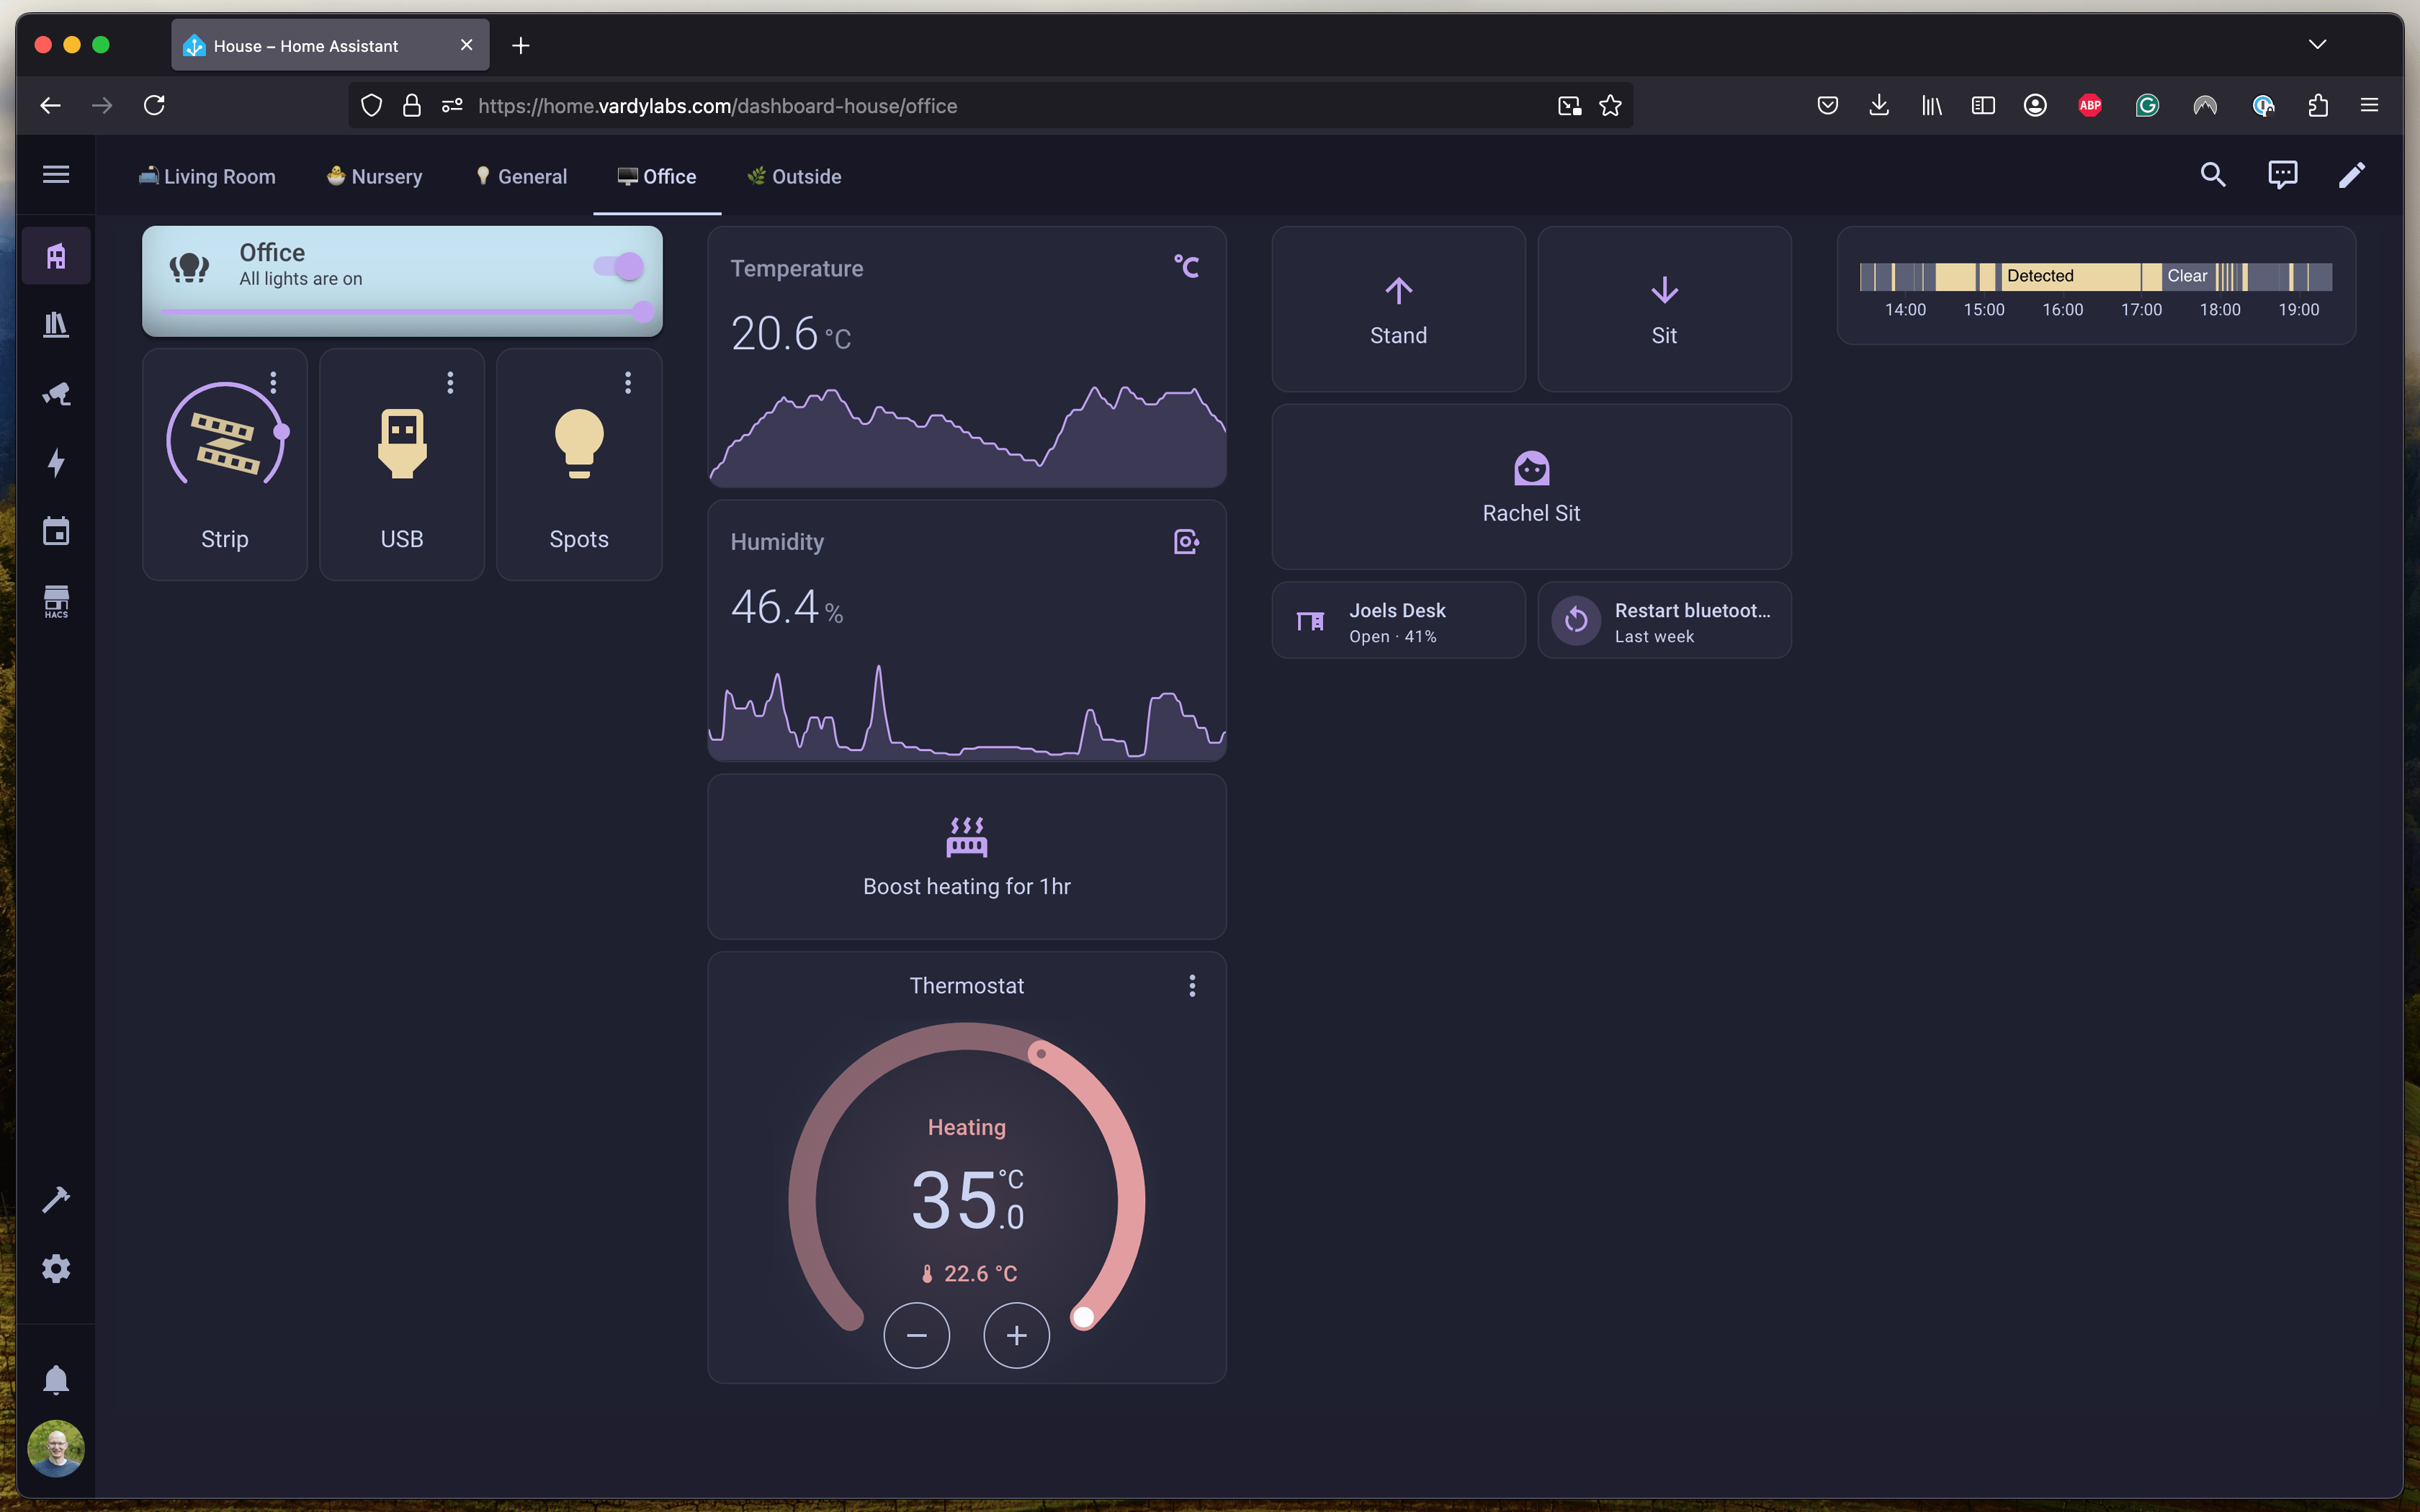Switch to the Living Room tab
The height and width of the screenshot is (1512, 2420).
click(x=207, y=177)
